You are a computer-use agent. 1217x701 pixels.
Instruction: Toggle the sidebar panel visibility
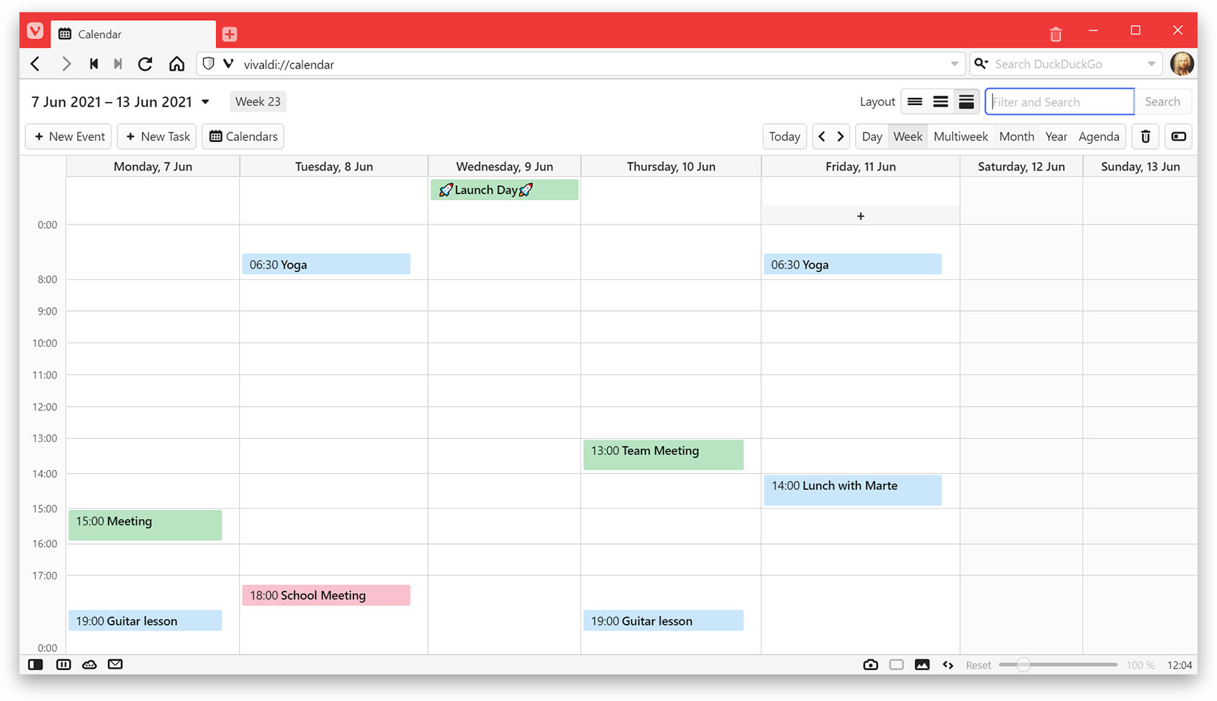(35, 664)
